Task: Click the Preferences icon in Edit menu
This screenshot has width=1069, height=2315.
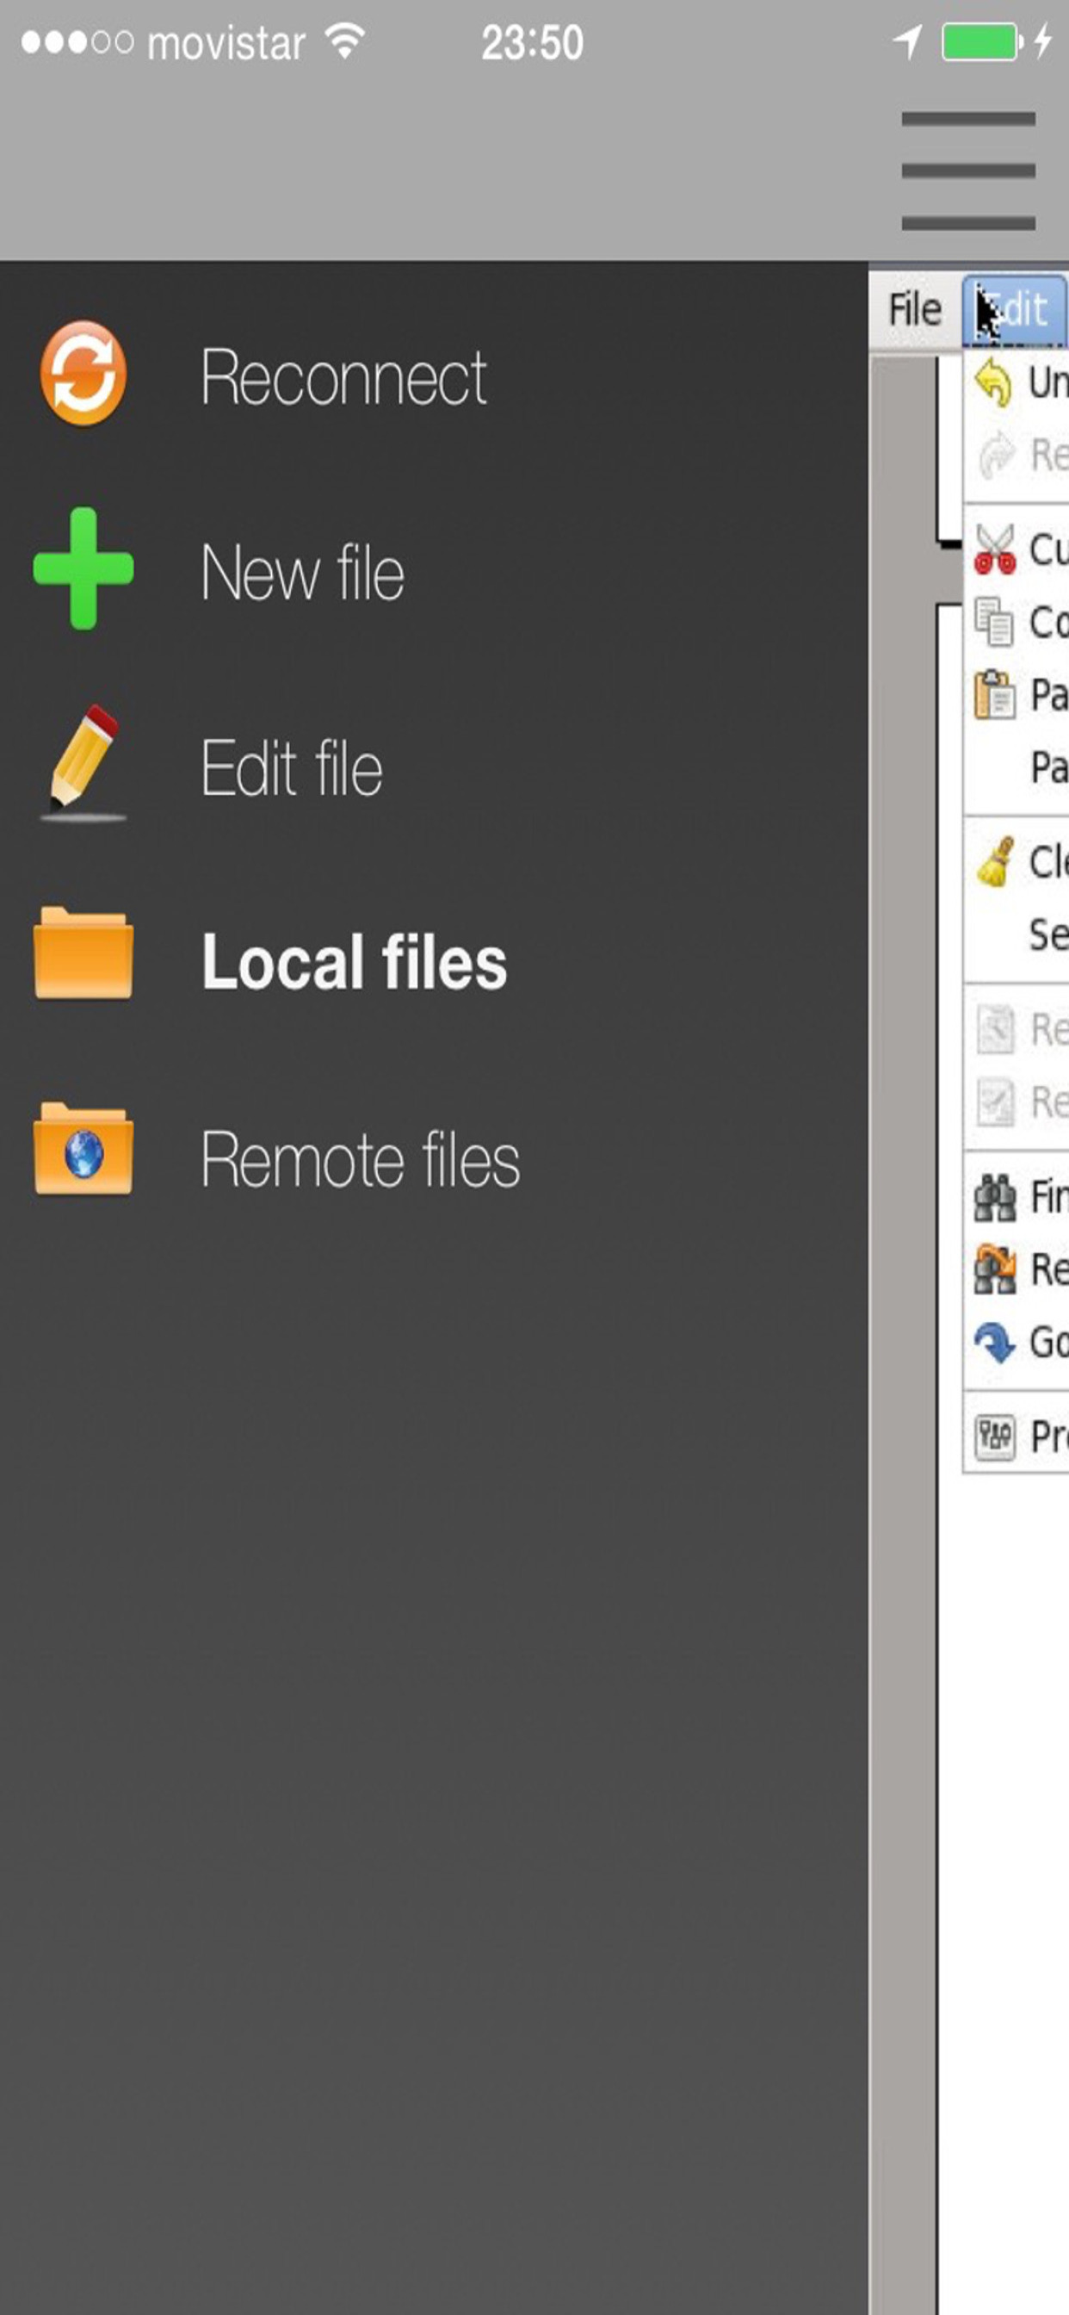Action: tap(994, 1436)
